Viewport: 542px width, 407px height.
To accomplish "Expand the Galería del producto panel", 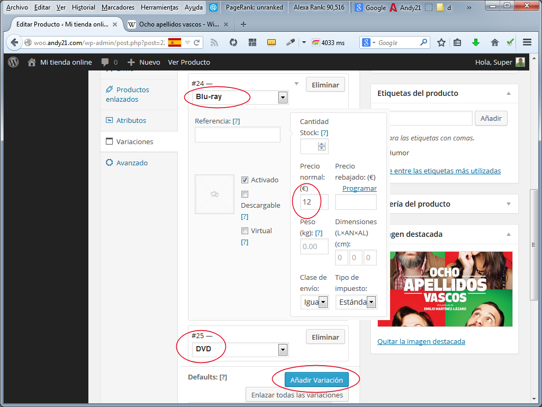I will tap(509, 204).
